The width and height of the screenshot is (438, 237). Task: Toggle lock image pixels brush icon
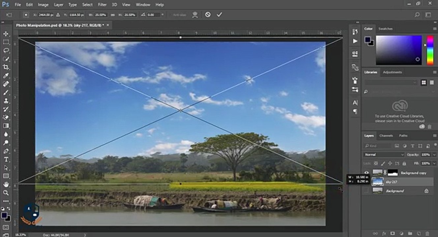click(x=383, y=163)
